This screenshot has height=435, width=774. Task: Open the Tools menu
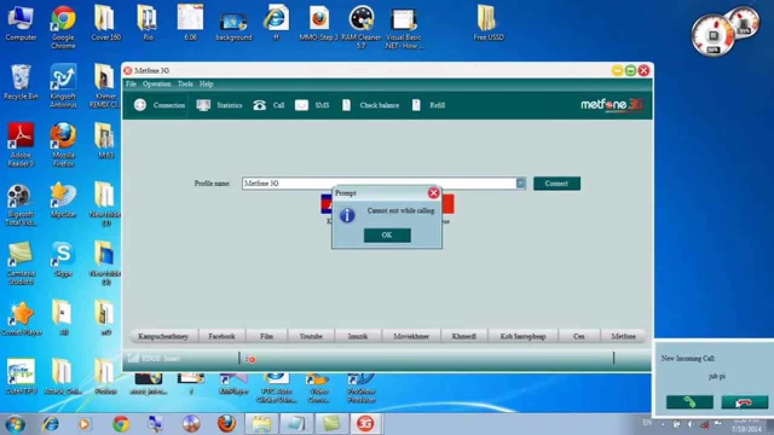tap(185, 84)
